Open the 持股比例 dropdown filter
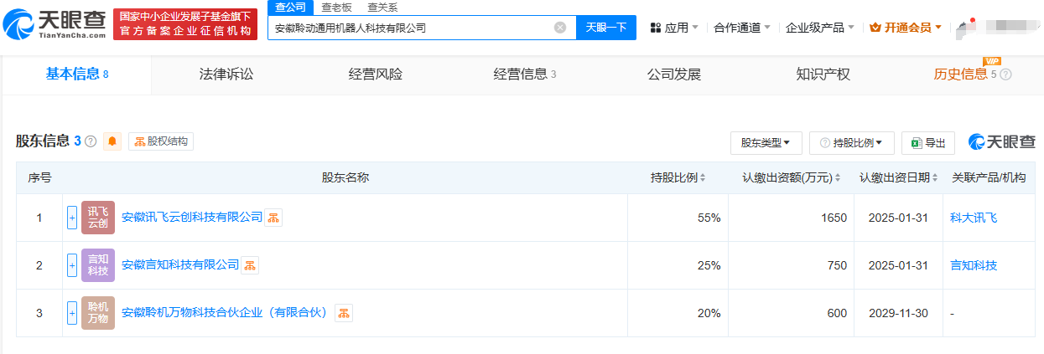1044x354 pixels. click(x=851, y=143)
